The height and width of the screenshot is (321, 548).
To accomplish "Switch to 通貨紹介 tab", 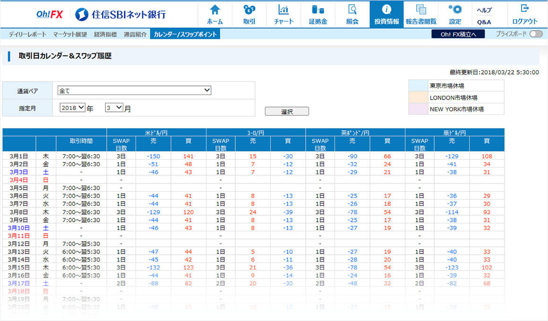I will pos(135,34).
